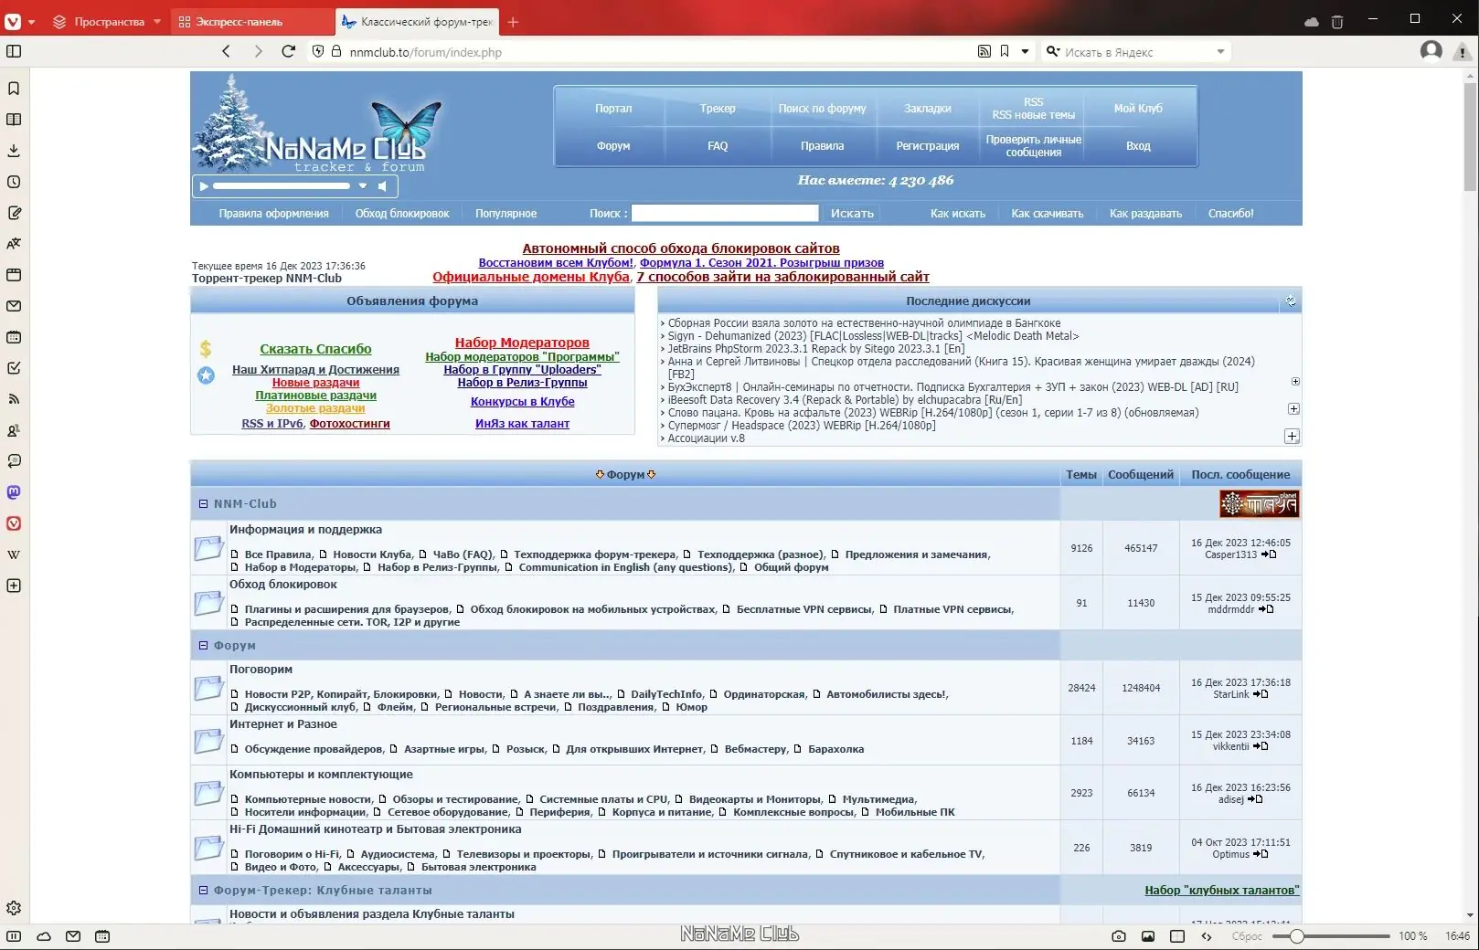Open the user profile avatar
The image size is (1479, 950).
tap(1431, 51)
